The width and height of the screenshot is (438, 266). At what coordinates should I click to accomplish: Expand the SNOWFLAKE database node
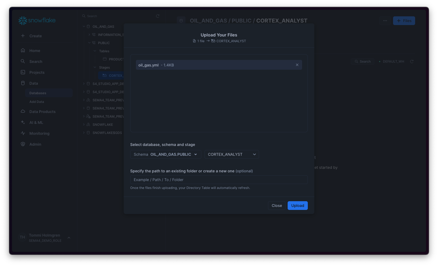point(84,124)
